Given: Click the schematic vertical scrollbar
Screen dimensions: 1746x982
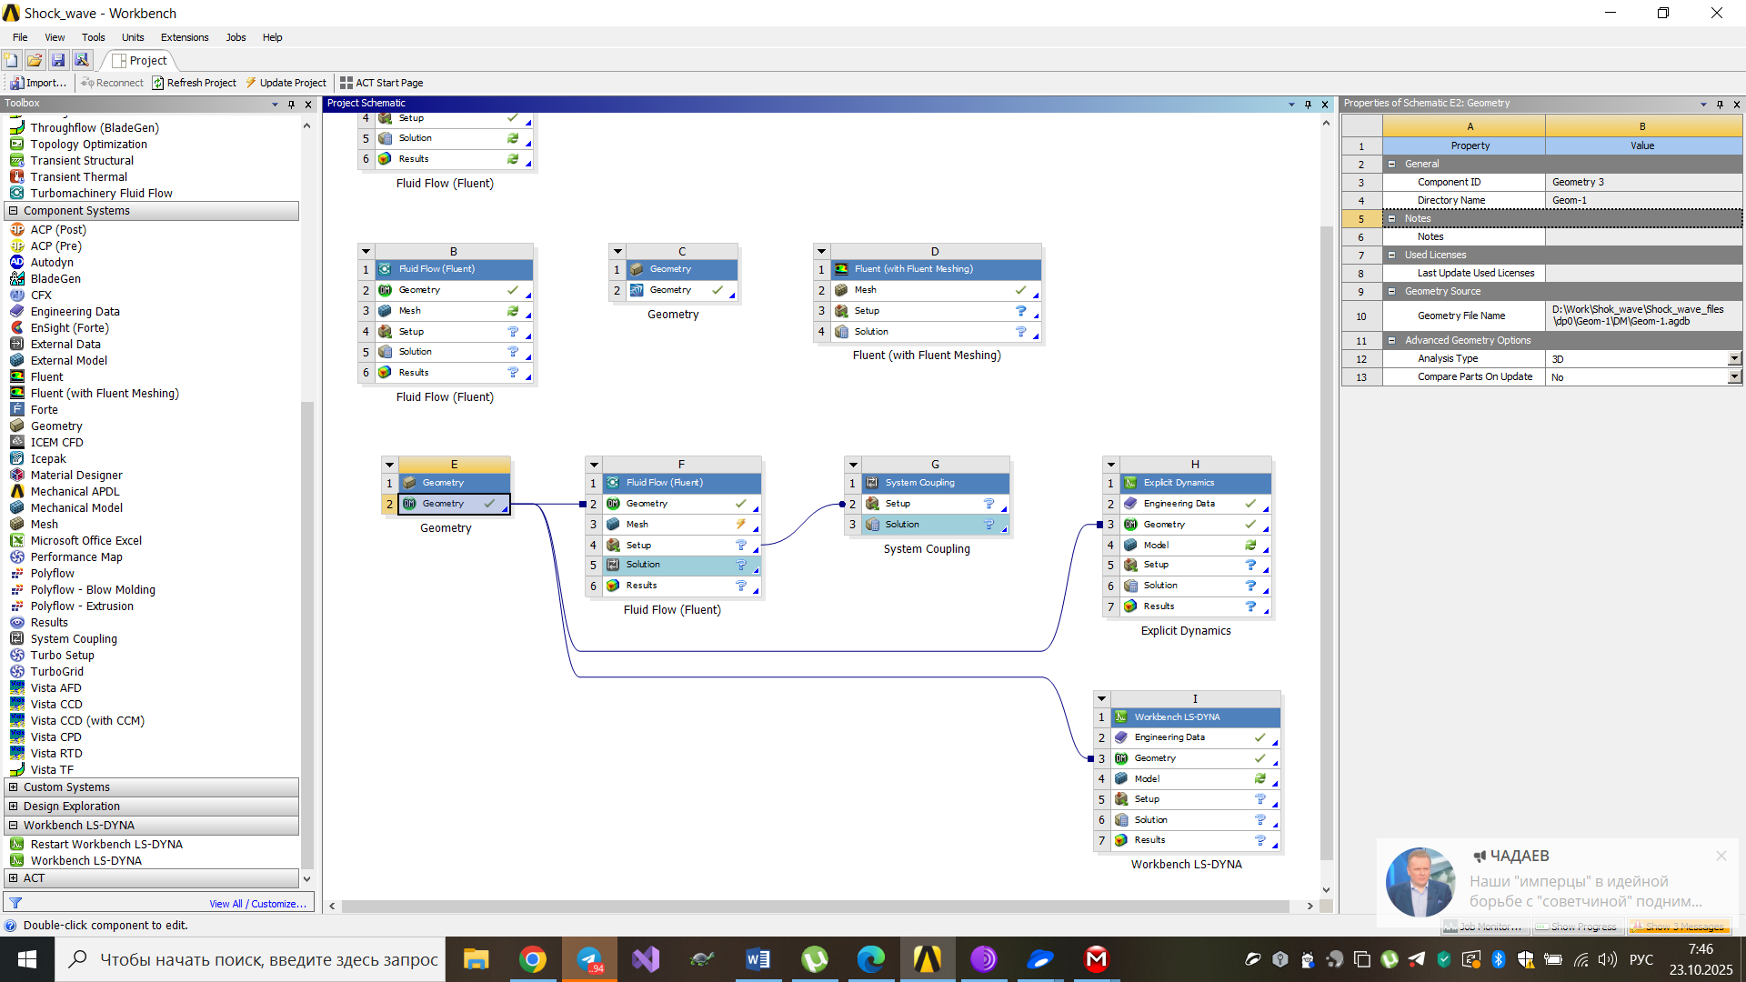Looking at the screenshot, I should coord(1327,542).
